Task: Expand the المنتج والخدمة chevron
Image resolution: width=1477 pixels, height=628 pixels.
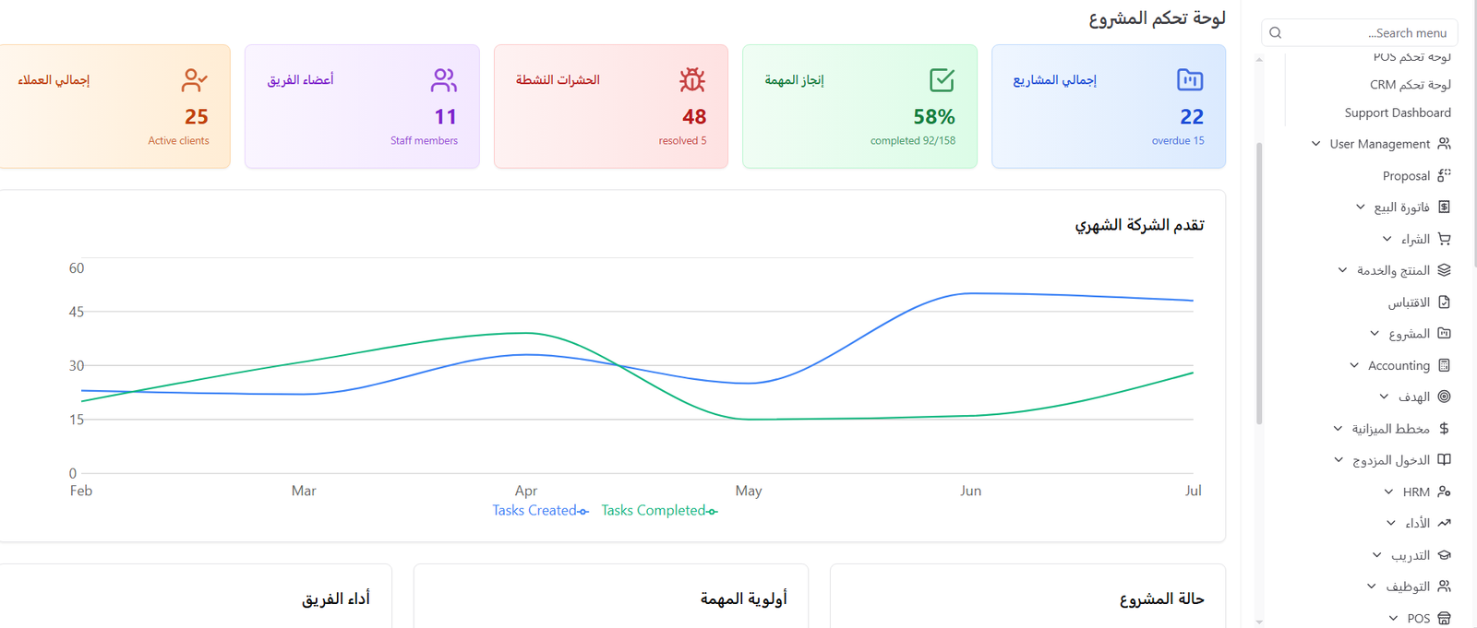Action: [x=1342, y=270]
